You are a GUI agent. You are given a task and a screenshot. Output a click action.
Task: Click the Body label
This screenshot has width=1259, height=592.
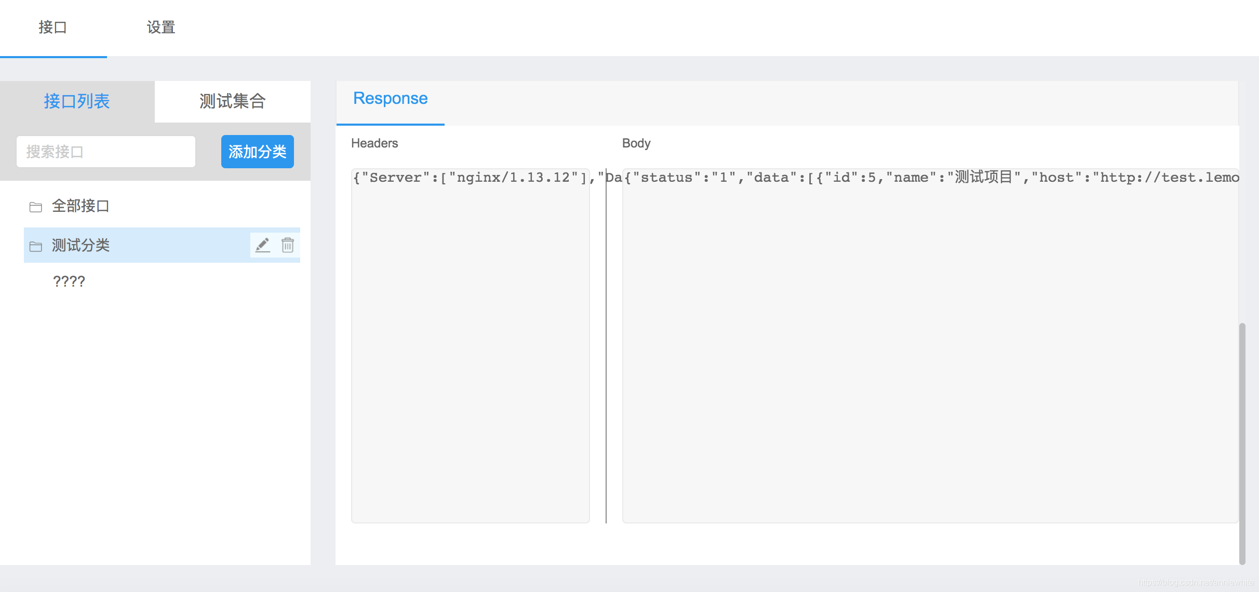tap(636, 143)
